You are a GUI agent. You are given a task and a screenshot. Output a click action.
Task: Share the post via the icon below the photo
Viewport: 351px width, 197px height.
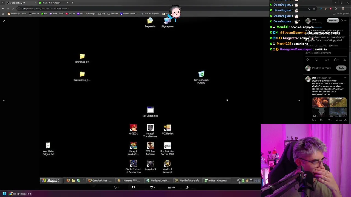pyautogui.click(x=187, y=187)
